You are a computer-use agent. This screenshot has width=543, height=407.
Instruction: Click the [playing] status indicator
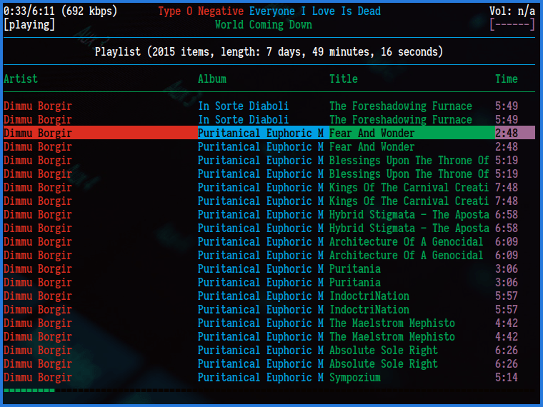pos(29,25)
